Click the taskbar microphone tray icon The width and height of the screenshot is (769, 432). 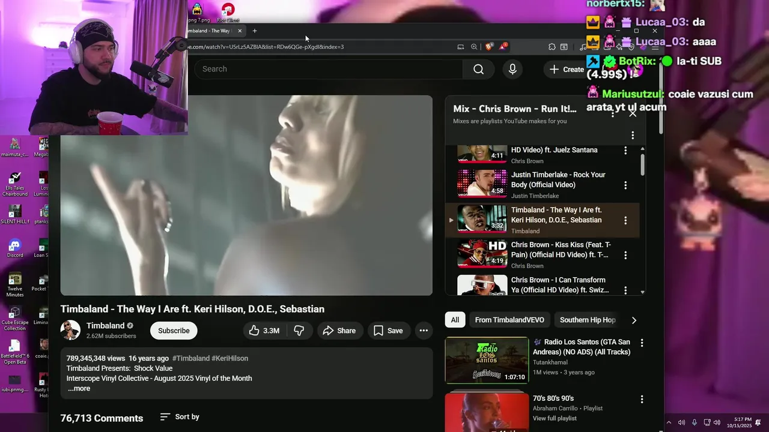tap(695, 423)
